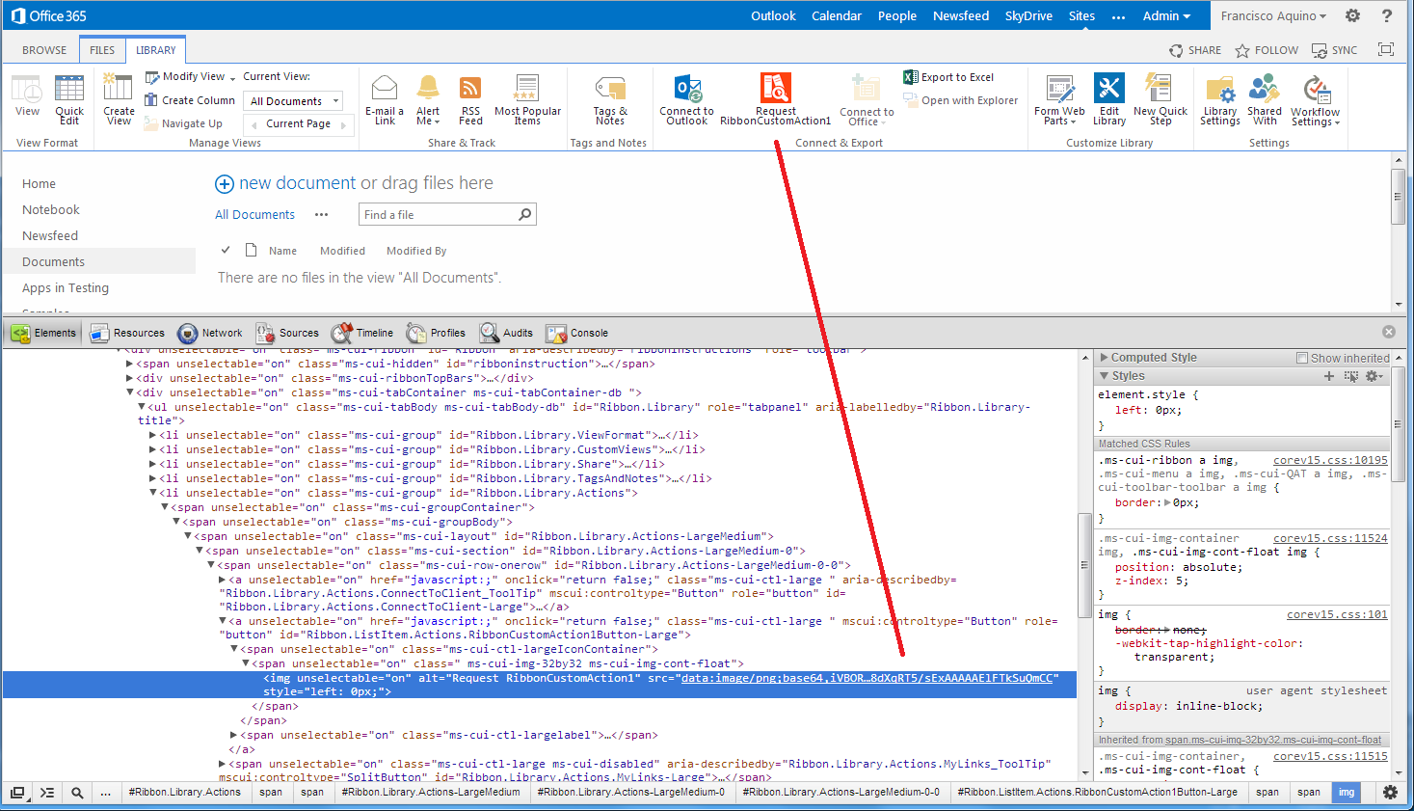
Task: Open the Console panel in DevTools
Action: [x=576, y=333]
